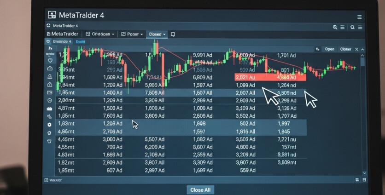Click the 4,45mt row label
Image resolution: width=385 pixels, height=195 pixels.
[66, 139]
